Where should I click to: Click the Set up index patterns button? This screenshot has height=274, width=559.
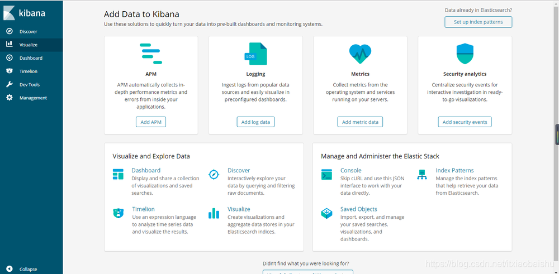[x=478, y=22]
